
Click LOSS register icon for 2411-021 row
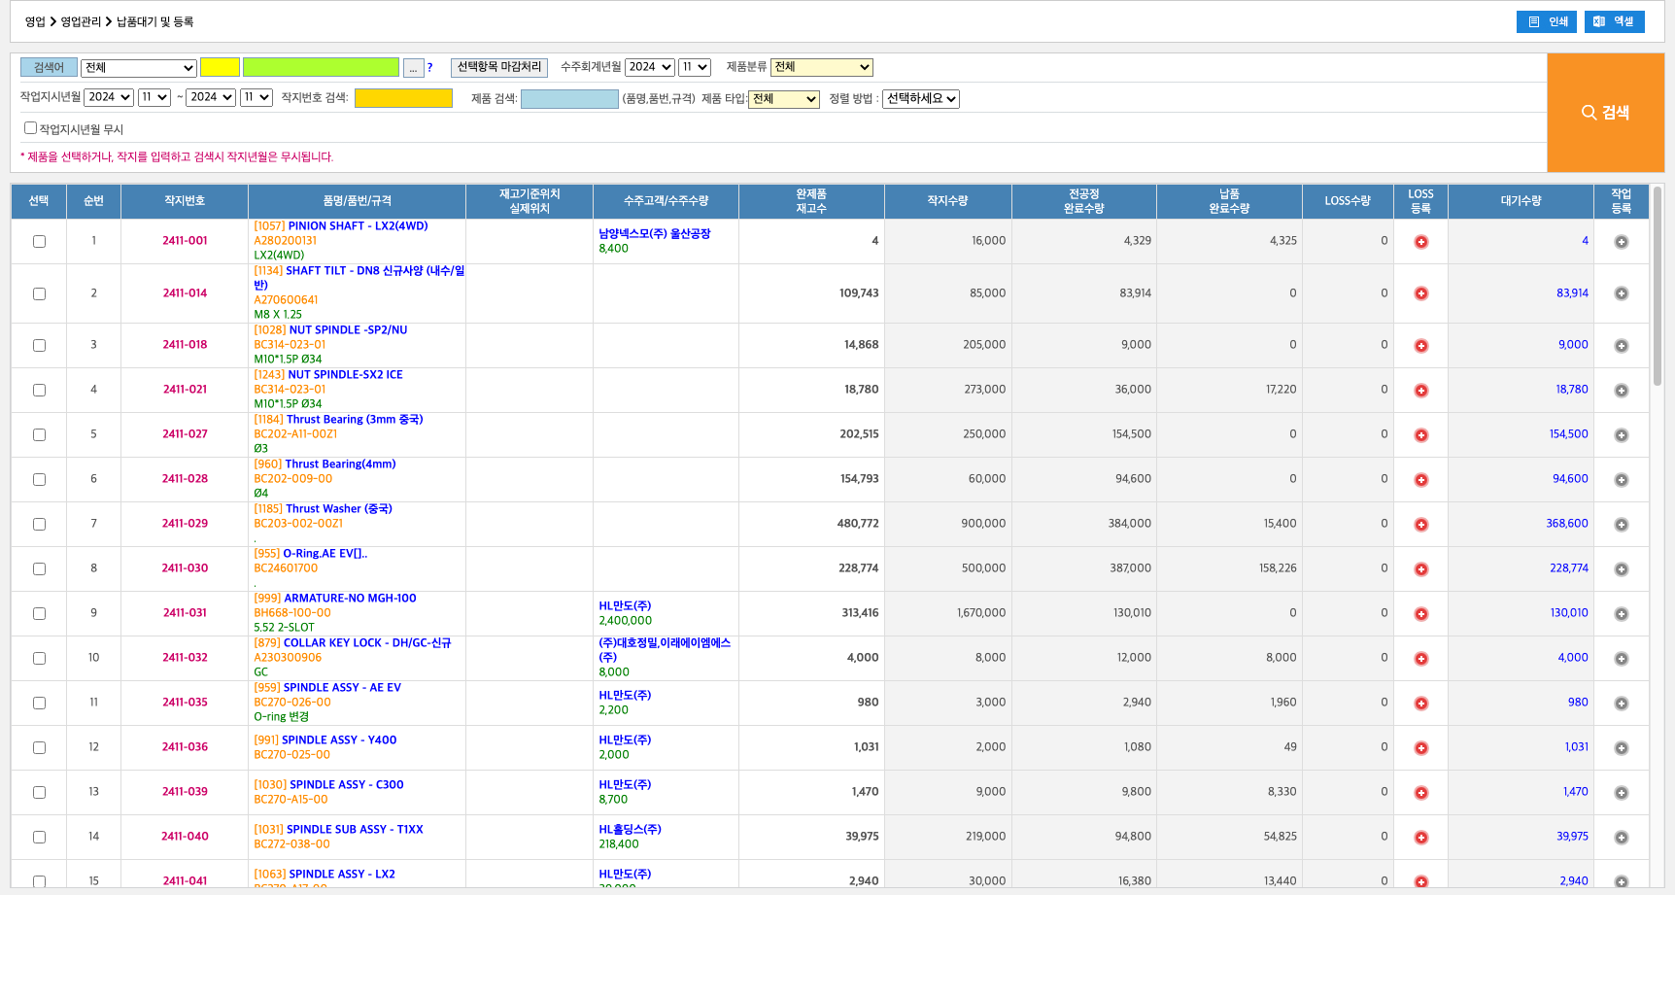tap(1420, 391)
